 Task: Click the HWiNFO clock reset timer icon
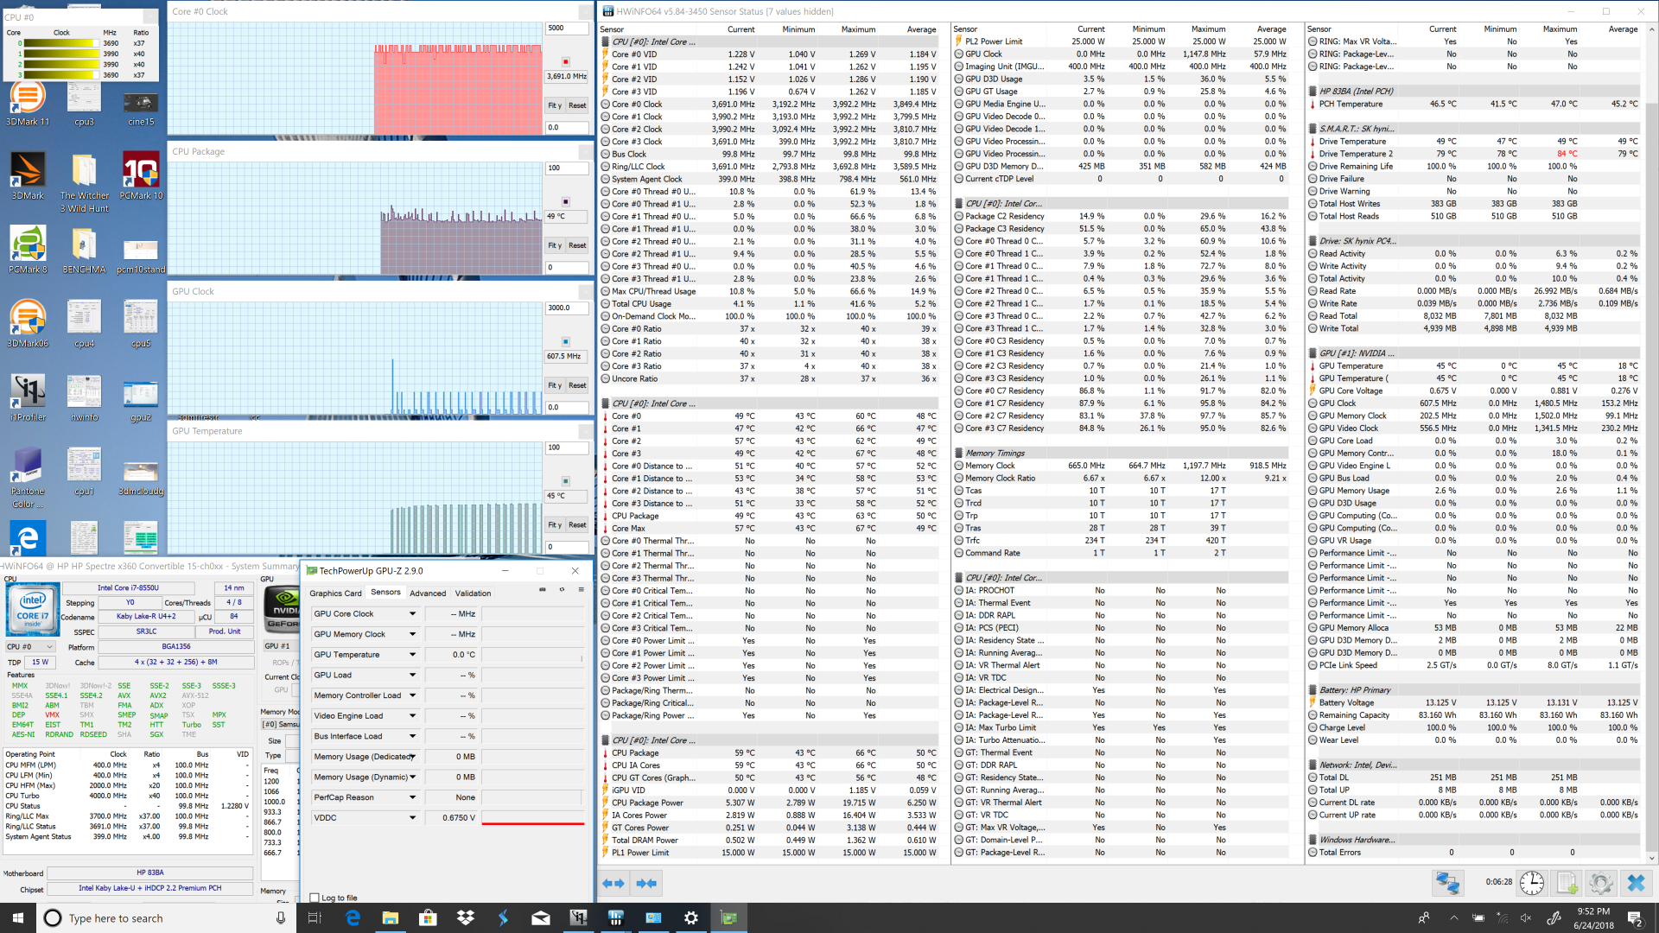(x=1532, y=883)
